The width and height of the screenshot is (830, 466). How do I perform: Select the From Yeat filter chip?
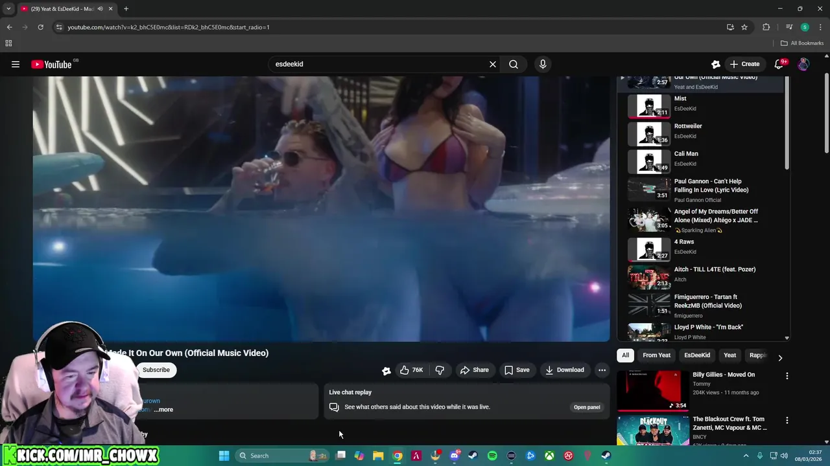(x=656, y=355)
